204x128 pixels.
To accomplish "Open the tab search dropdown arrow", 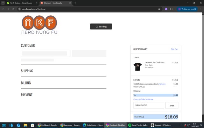I will 3,3.
